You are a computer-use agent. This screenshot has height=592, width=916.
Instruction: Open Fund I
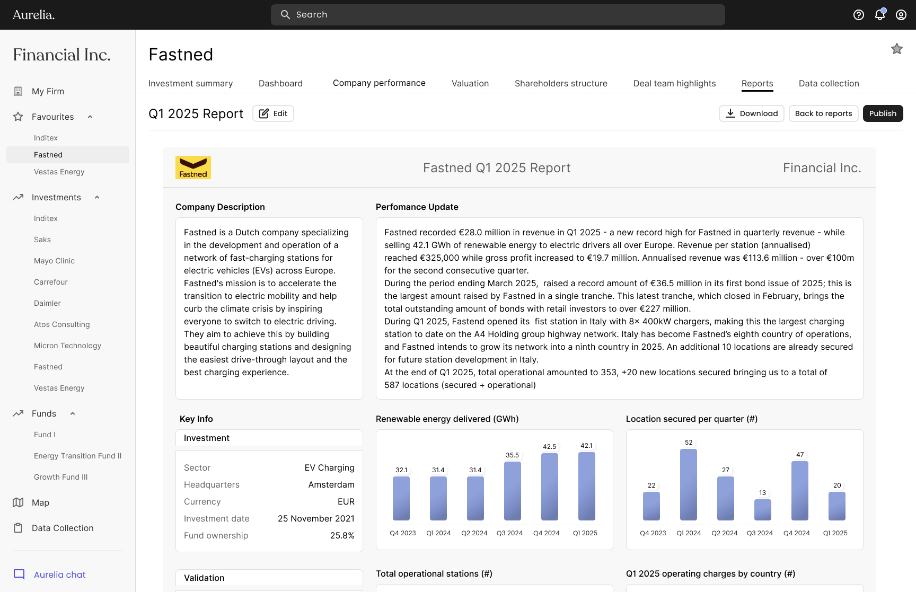tap(45, 435)
